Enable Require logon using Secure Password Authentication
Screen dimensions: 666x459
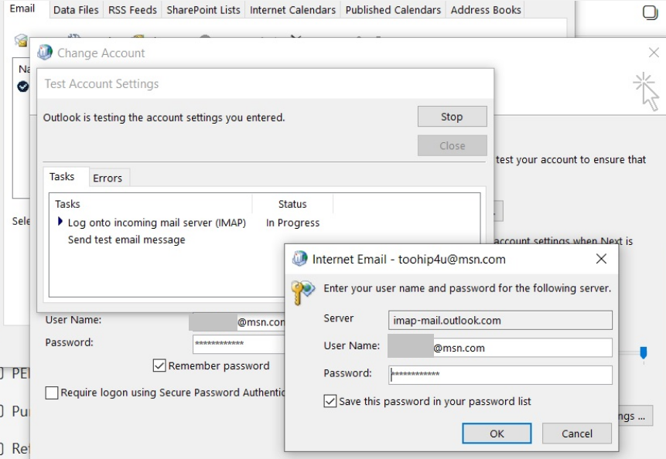pos(52,393)
